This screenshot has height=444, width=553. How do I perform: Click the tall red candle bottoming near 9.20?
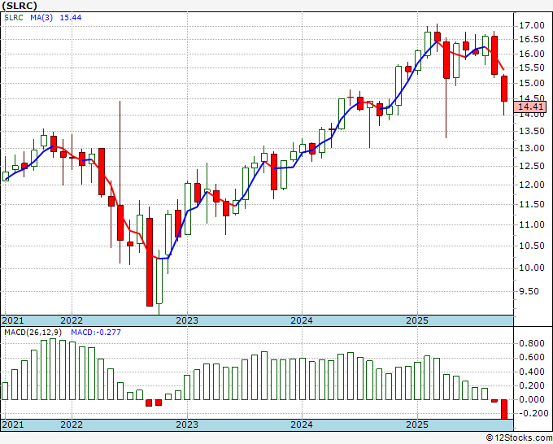tap(150, 262)
